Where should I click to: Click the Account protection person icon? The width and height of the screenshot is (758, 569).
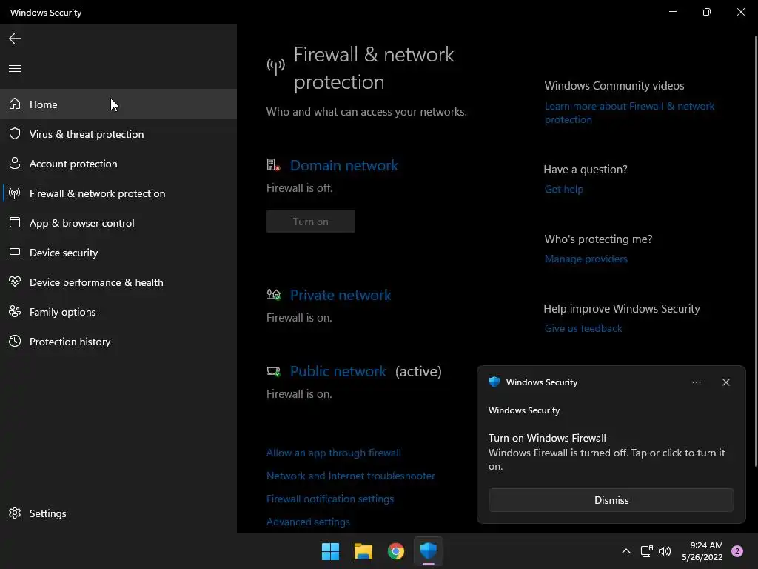coord(15,164)
